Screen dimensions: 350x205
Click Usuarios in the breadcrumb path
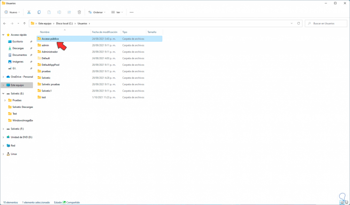click(x=82, y=23)
